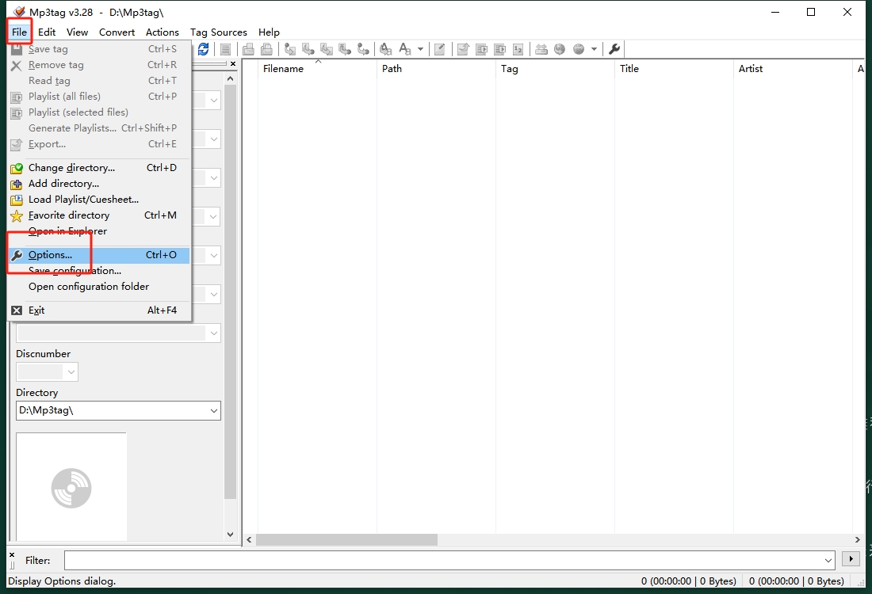This screenshot has width=872, height=594.
Task: Sort by the Artist column header
Action: click(793, 69)
